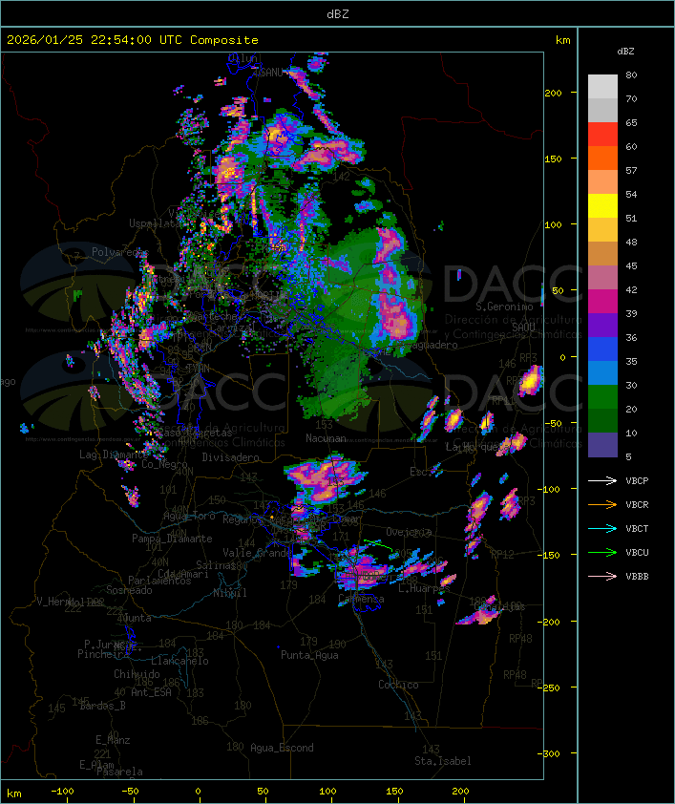Select the green 20-30 dBZ swatch
The height and width of the screenshot is (804, 675).
(602, 396)
